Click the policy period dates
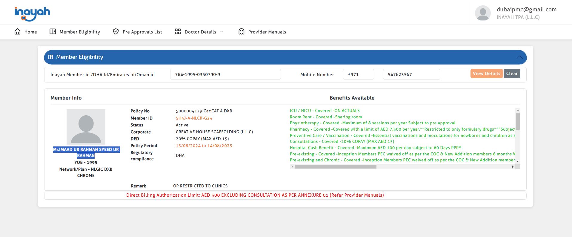 click(x=204, y=146)
